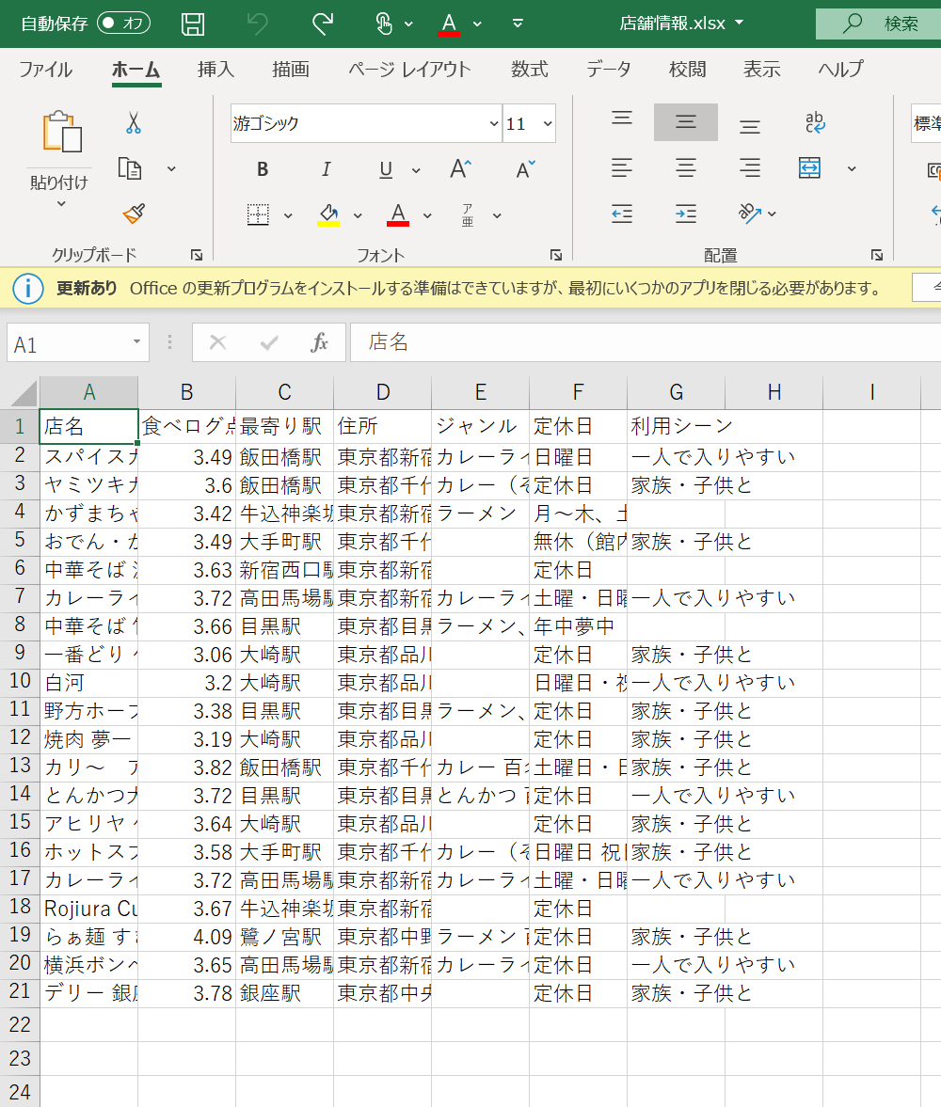This screenshot has width=941, height=1107.
Task: Toggle align text right
Action: point(750,168)
